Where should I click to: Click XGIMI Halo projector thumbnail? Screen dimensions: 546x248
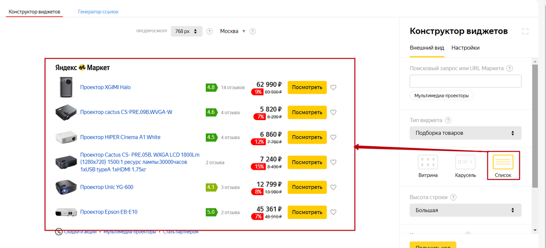[x=66, y=87]
